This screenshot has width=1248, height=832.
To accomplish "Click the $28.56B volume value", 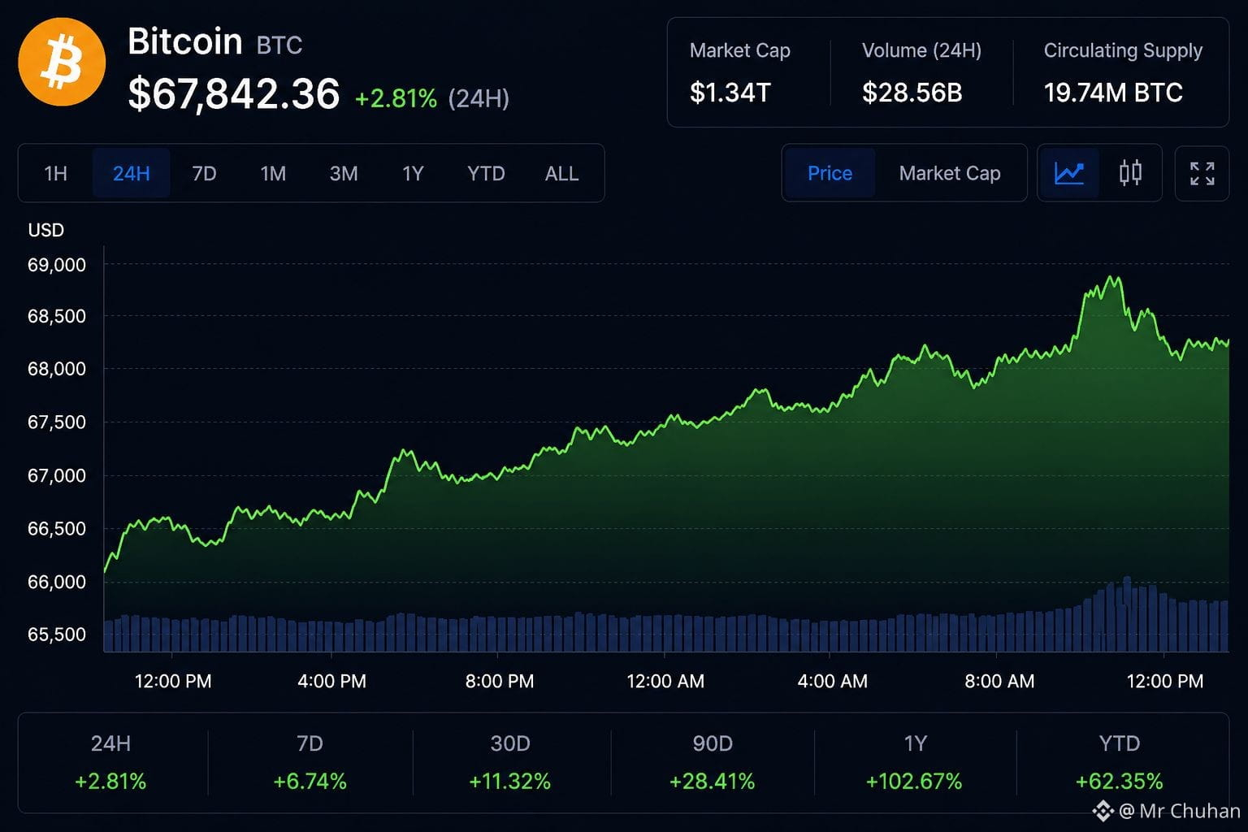I will point(912,93).
